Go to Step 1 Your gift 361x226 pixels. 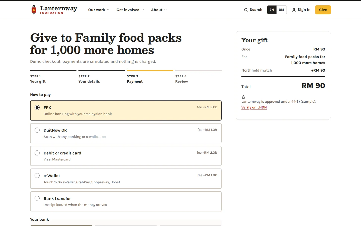[x=53, y=77]
